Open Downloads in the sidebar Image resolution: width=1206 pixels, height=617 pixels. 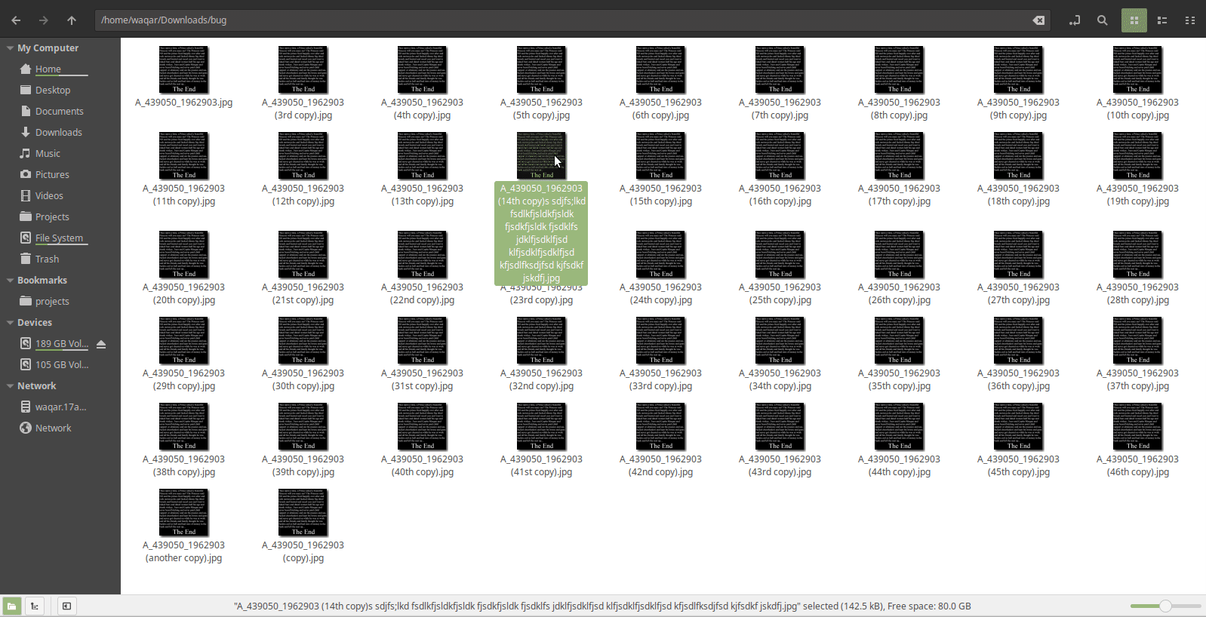(58, 132)
